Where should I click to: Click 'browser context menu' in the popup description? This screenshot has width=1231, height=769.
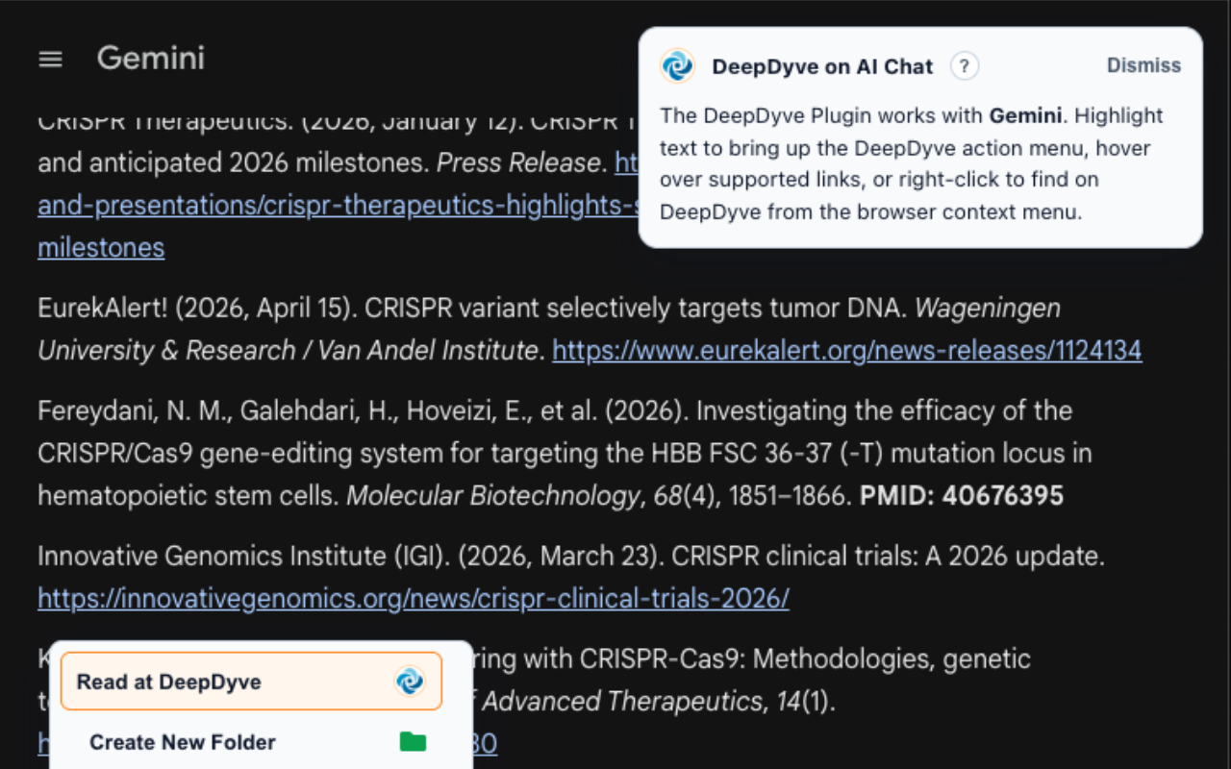tap(984, 212)
